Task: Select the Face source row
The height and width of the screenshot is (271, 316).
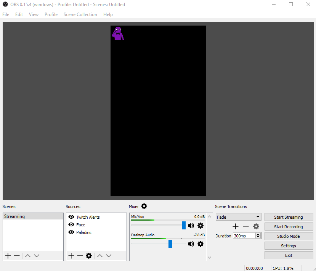Action: 96,224
